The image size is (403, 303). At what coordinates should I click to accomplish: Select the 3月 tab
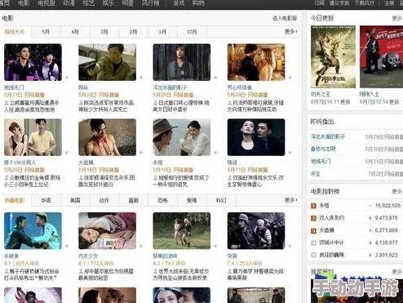(x=104, y=32)
